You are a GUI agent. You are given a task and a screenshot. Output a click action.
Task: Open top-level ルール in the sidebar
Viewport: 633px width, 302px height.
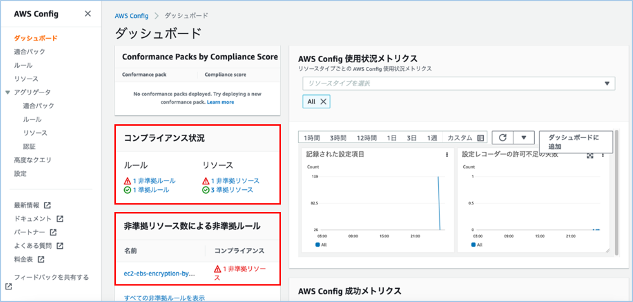click(x=23, y=65)
